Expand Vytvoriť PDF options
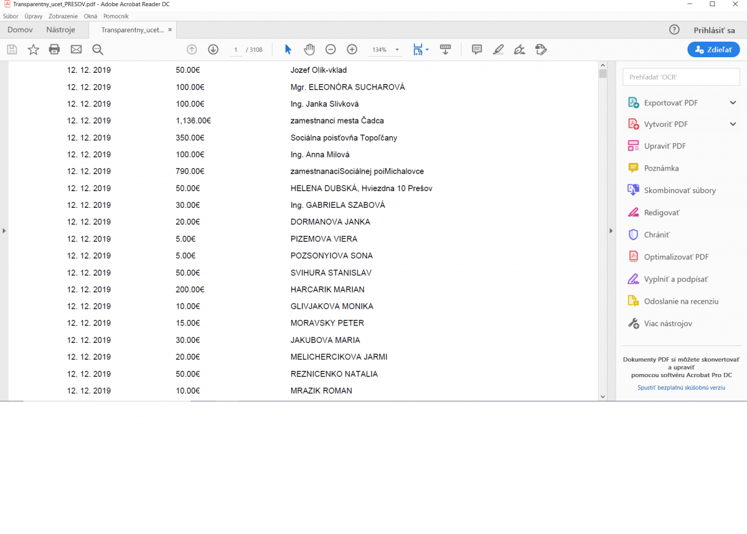 coord(733,124)
